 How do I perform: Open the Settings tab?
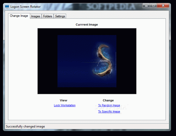point(60,16)
